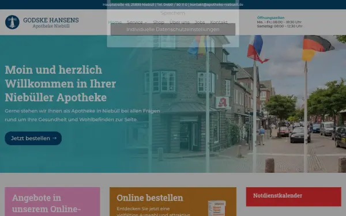Image resolution: width=346 pixels, height=216 pixels.
Task: Click the Hauptstraße 49 address text
Action: (x=128, y=5)
